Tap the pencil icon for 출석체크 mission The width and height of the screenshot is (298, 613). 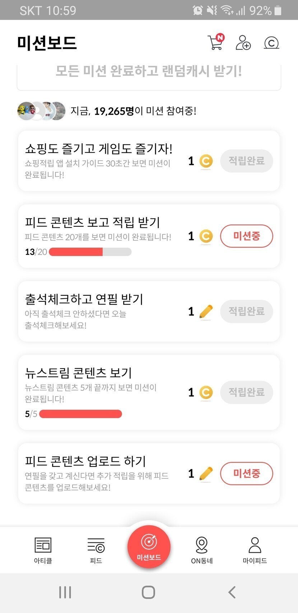[x=206, y=312]
